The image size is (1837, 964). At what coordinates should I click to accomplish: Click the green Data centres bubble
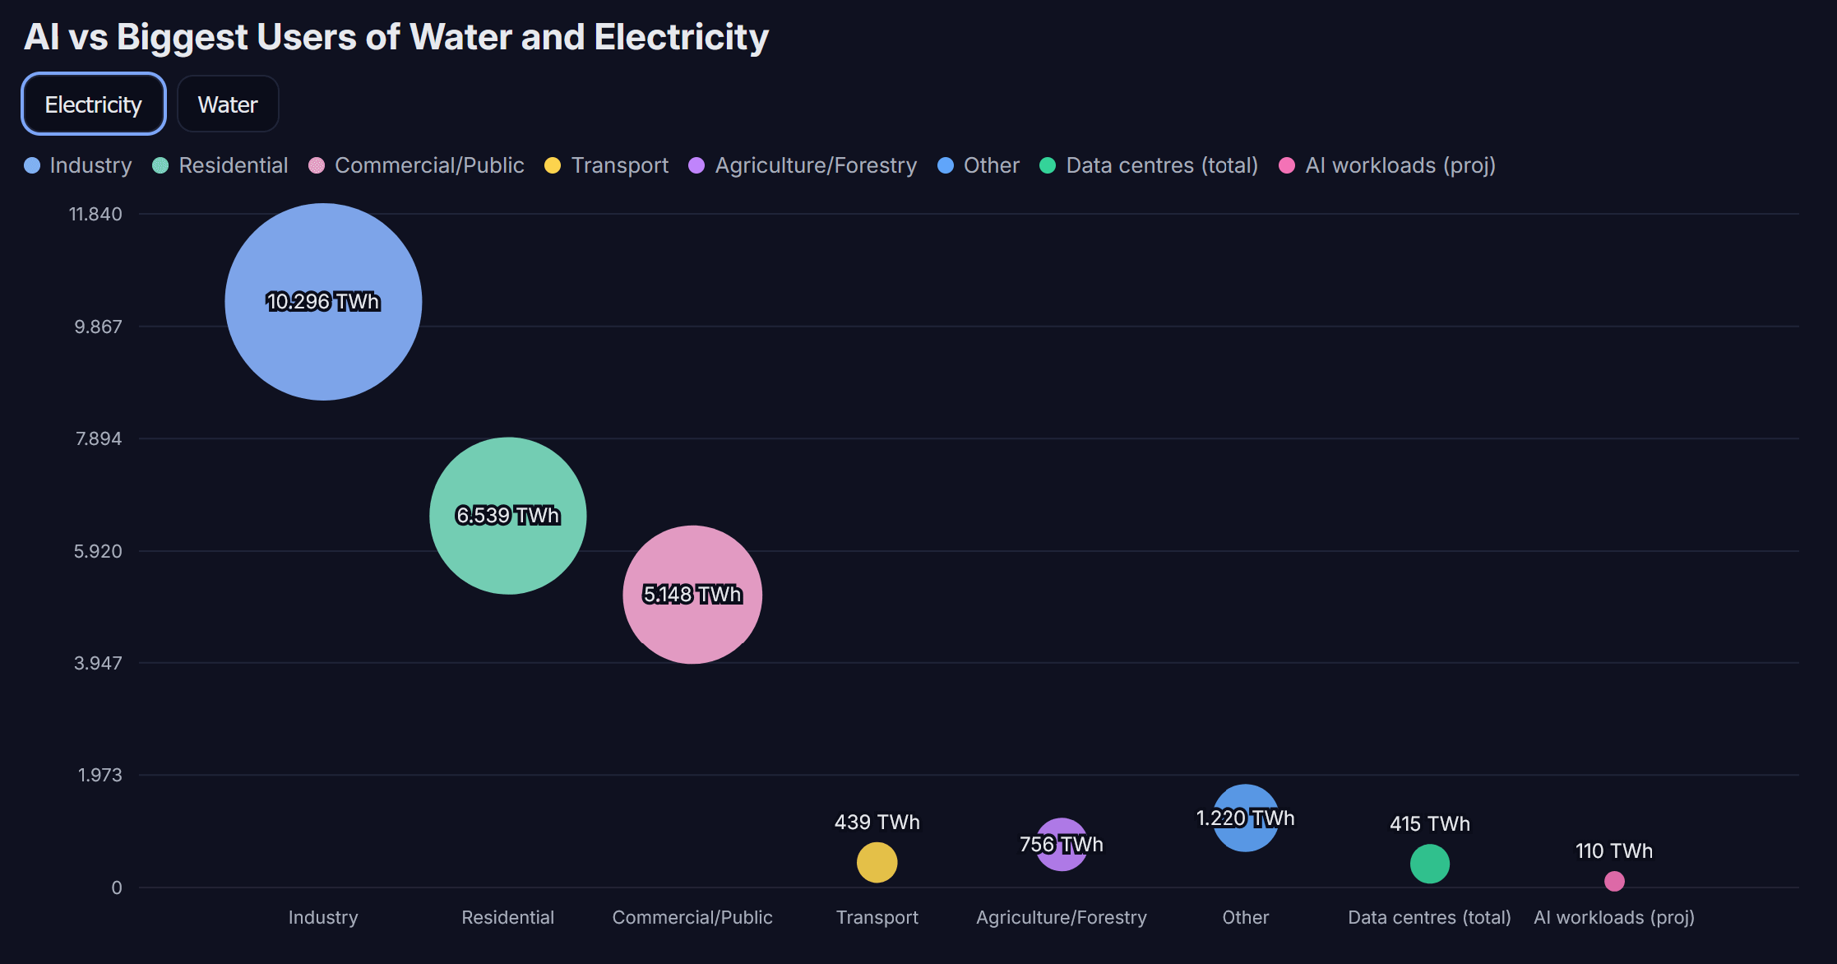(x=1430, y=864)
